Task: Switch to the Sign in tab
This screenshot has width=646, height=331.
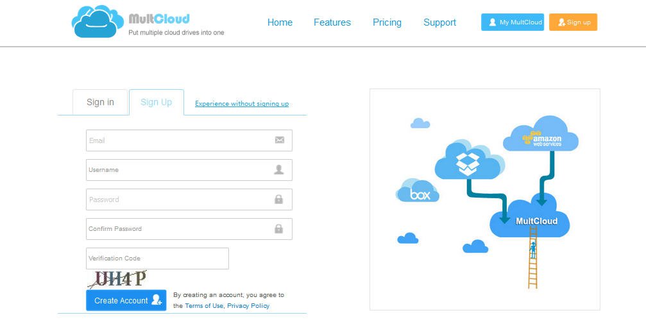Action: [x=100, y=102]
